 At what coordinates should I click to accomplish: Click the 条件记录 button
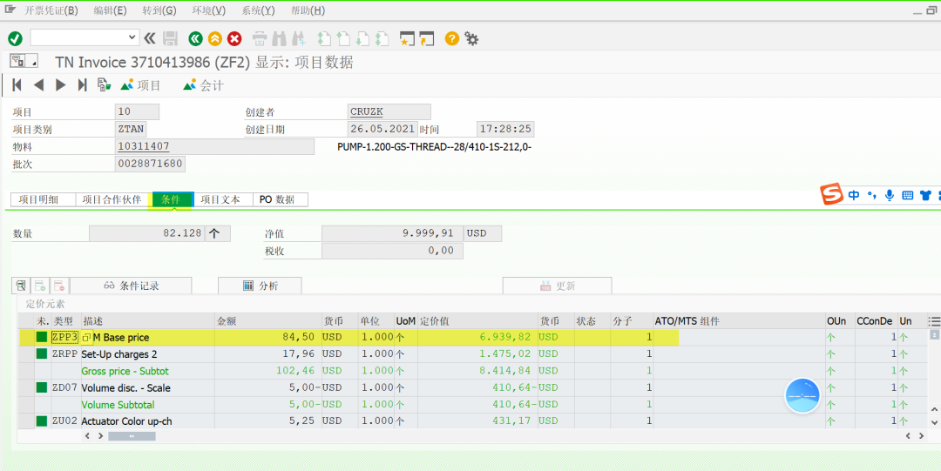coord(131,286)
